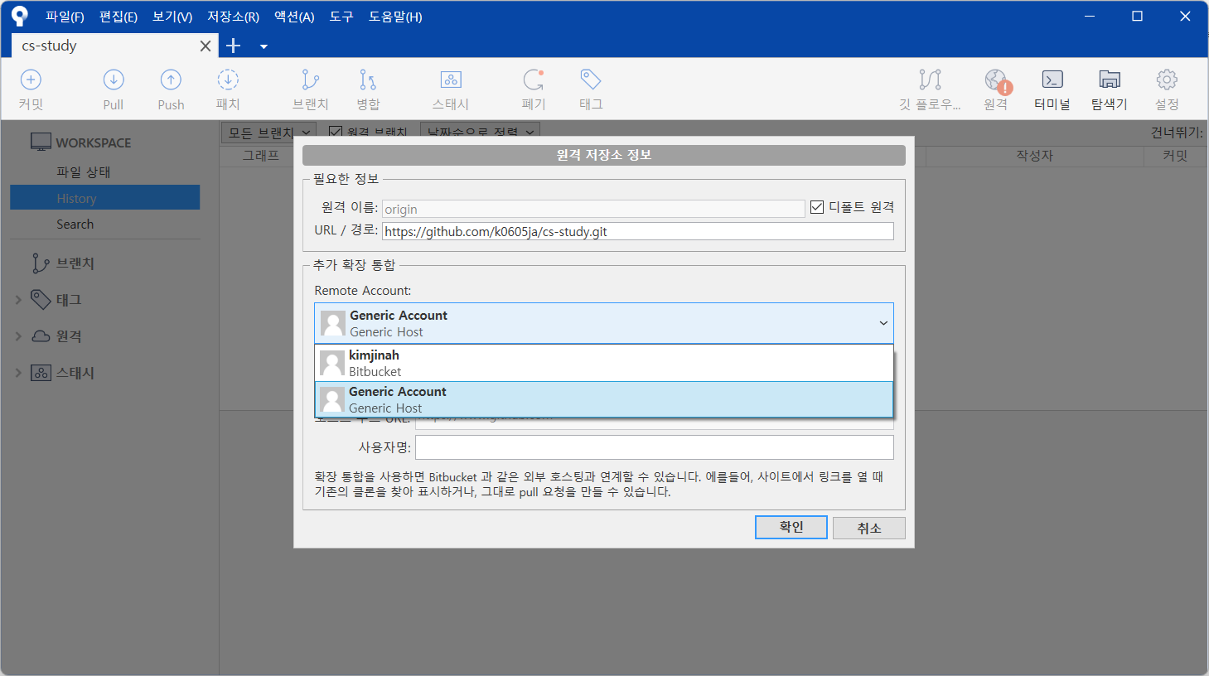Screen dimensions: 1209x676
Task: Click the sidebar branch icon next to 브랜치
Action: 41,263
